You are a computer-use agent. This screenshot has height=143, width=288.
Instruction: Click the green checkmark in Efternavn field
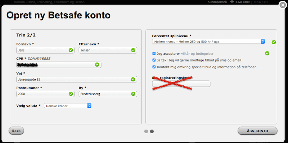pyautogui.click(x=133, y=50)
